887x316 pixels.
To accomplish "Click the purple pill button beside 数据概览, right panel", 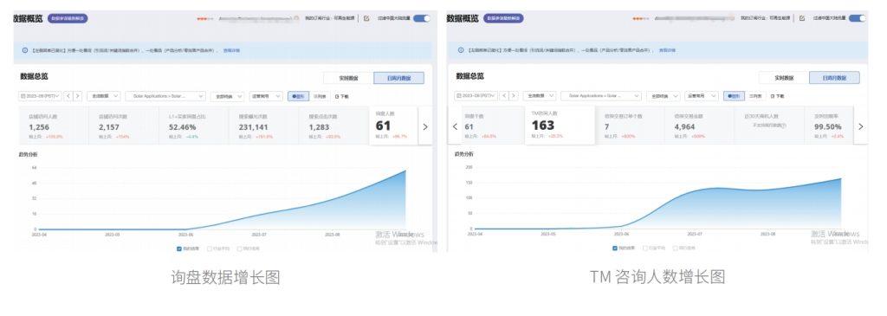I will (x=503, y=18).
